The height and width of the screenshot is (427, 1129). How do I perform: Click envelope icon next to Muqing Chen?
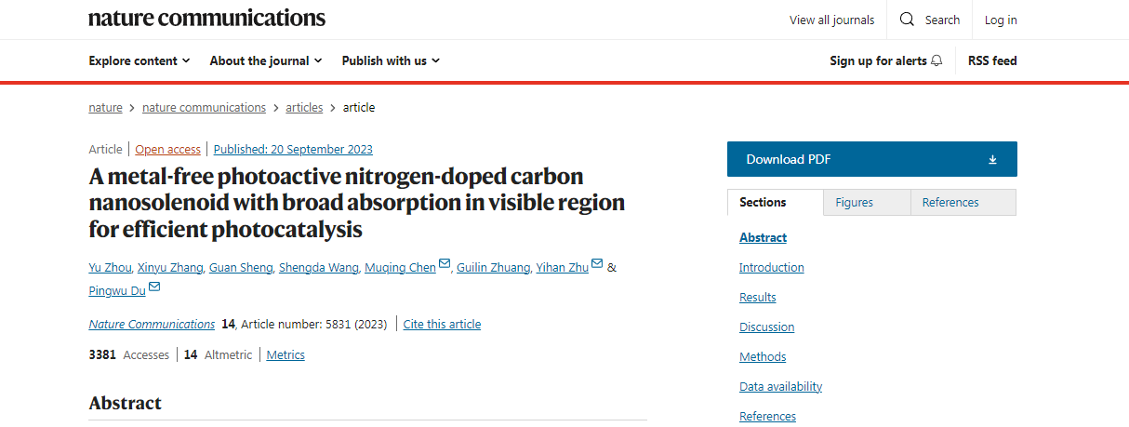pyautogui.click(x=445, y=264)
